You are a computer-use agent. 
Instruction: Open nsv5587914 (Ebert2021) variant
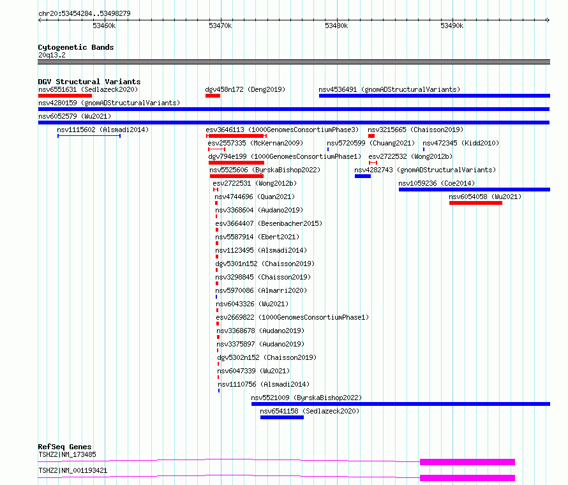click(x=257, y=237)
